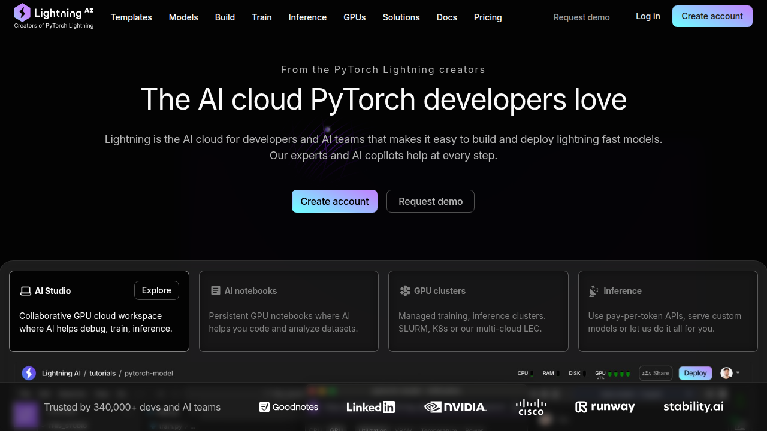The image size is (767, 431).
Task: Click the DISK usage indicator
Action: [x=578, y=373]
